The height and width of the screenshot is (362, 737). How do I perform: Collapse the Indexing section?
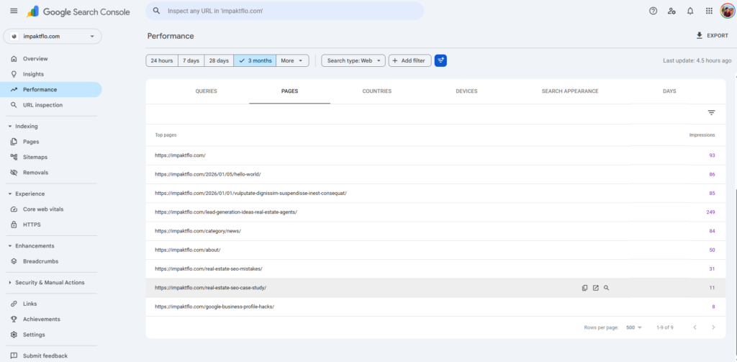click(24, 127)
